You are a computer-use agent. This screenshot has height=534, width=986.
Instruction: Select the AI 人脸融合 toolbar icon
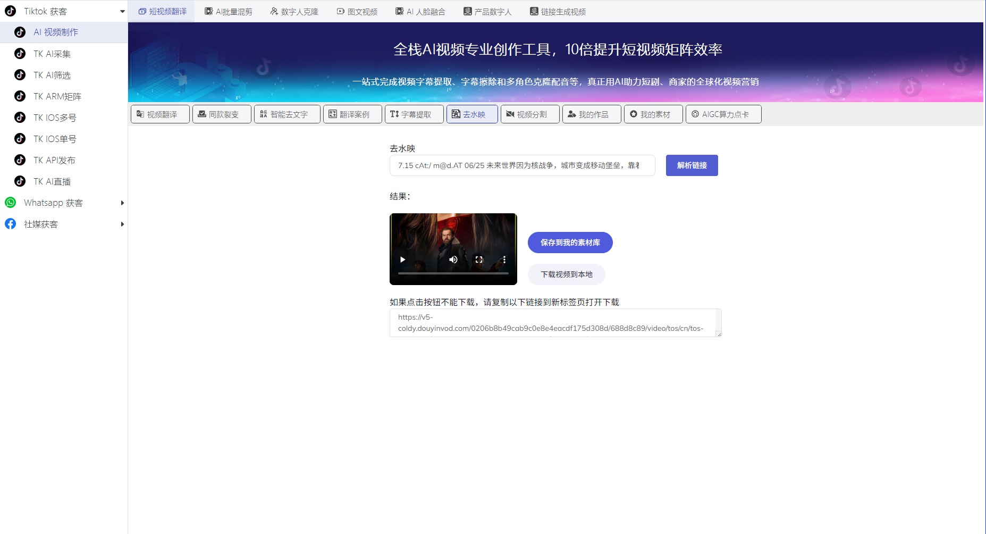point(399,11)
